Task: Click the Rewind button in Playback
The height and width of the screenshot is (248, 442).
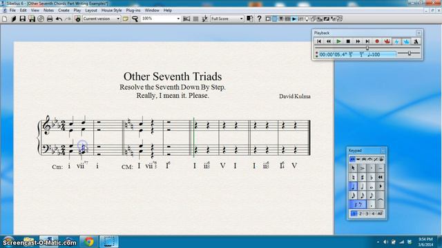Action: (x=329, y=41)
